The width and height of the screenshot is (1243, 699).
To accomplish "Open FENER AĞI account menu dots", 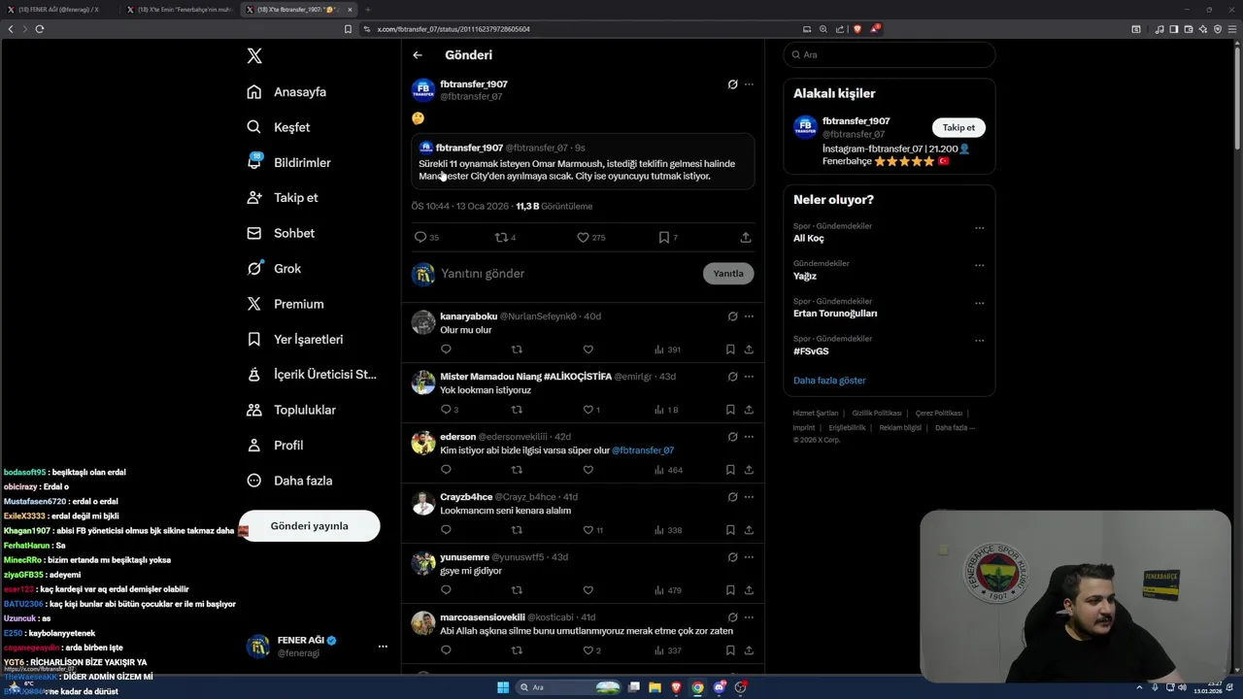I will [383, 647].
